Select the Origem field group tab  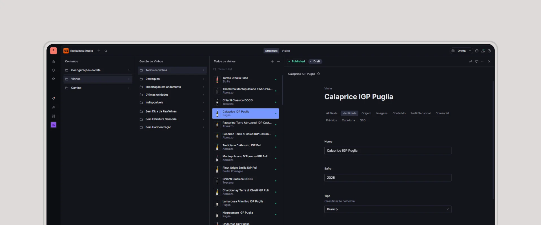pos(366,113)
